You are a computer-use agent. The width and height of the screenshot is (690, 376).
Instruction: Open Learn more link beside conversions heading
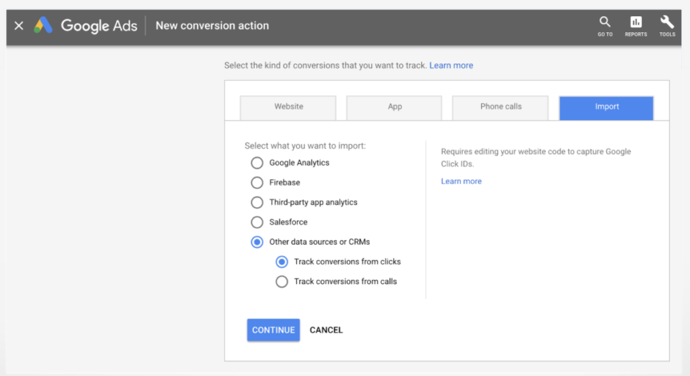coord(451,65)
